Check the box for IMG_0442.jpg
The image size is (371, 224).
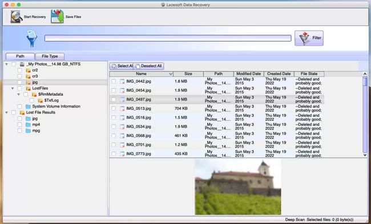pos(114,82)
